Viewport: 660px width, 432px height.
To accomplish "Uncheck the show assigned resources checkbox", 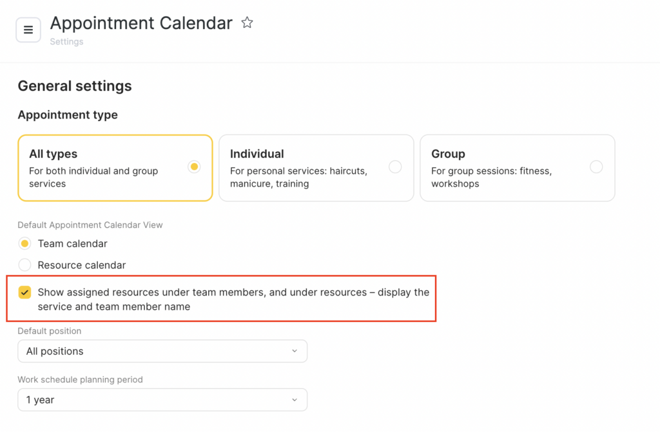I will point(24,292).
